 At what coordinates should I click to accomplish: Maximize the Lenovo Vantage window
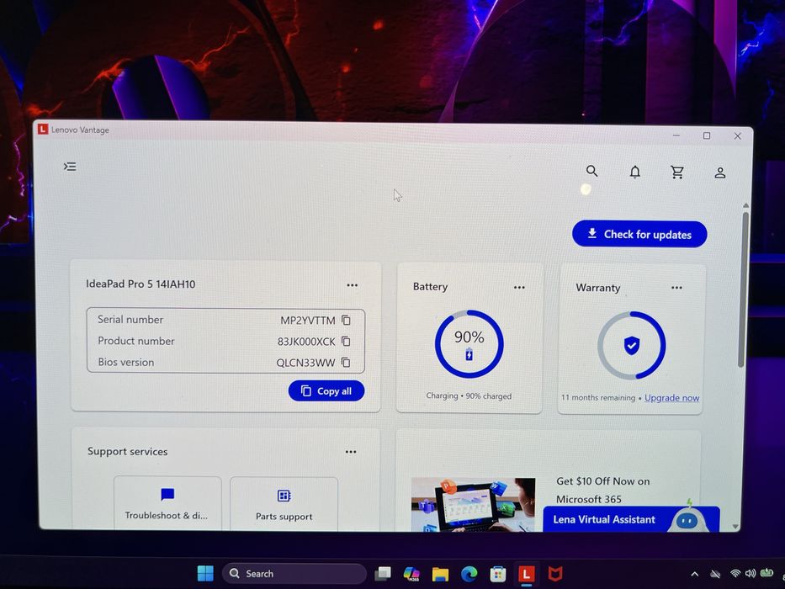point(707,135)
